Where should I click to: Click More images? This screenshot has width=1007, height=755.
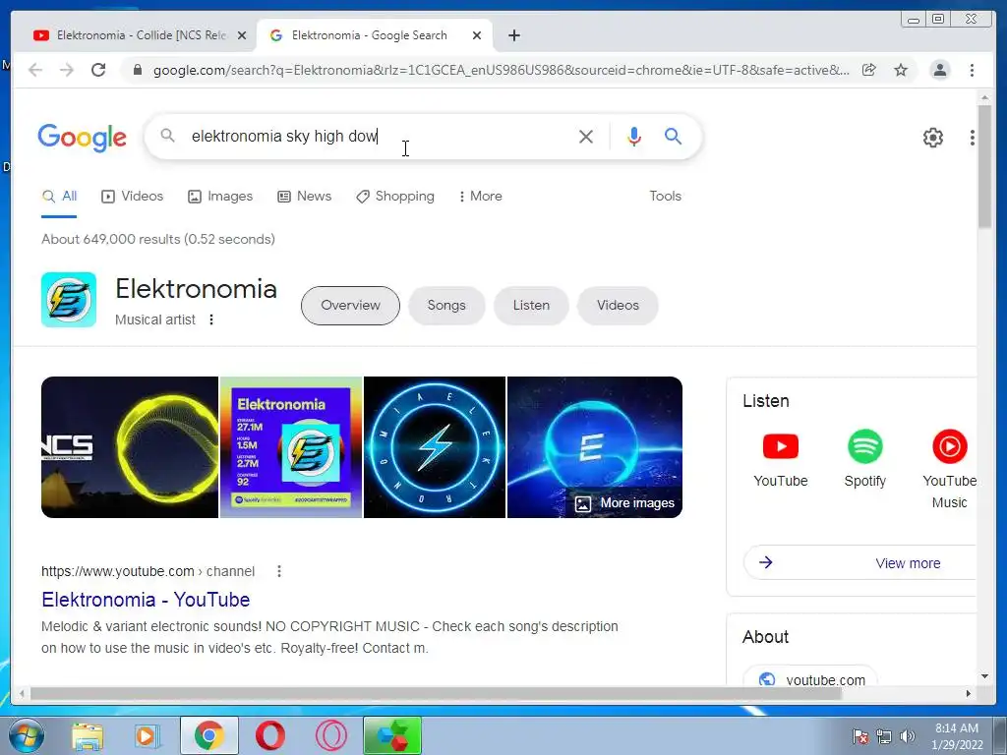624,503
